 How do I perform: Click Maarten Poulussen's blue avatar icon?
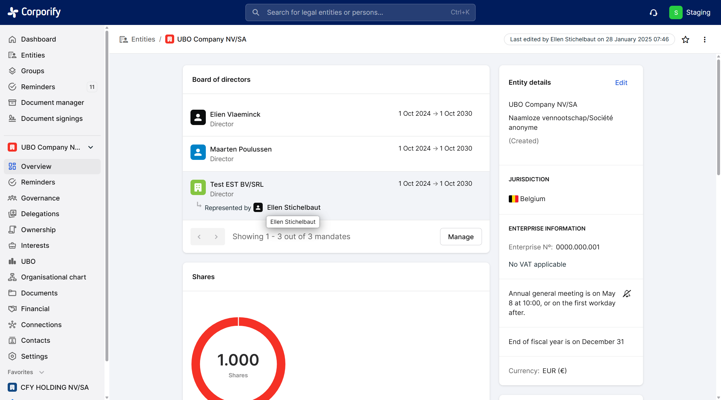pos(198,152)
